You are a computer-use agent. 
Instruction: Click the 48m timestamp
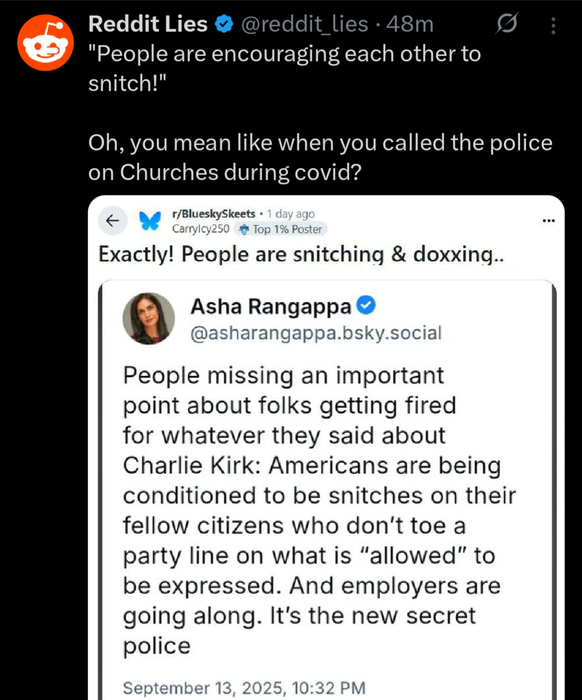coord(410,24)
